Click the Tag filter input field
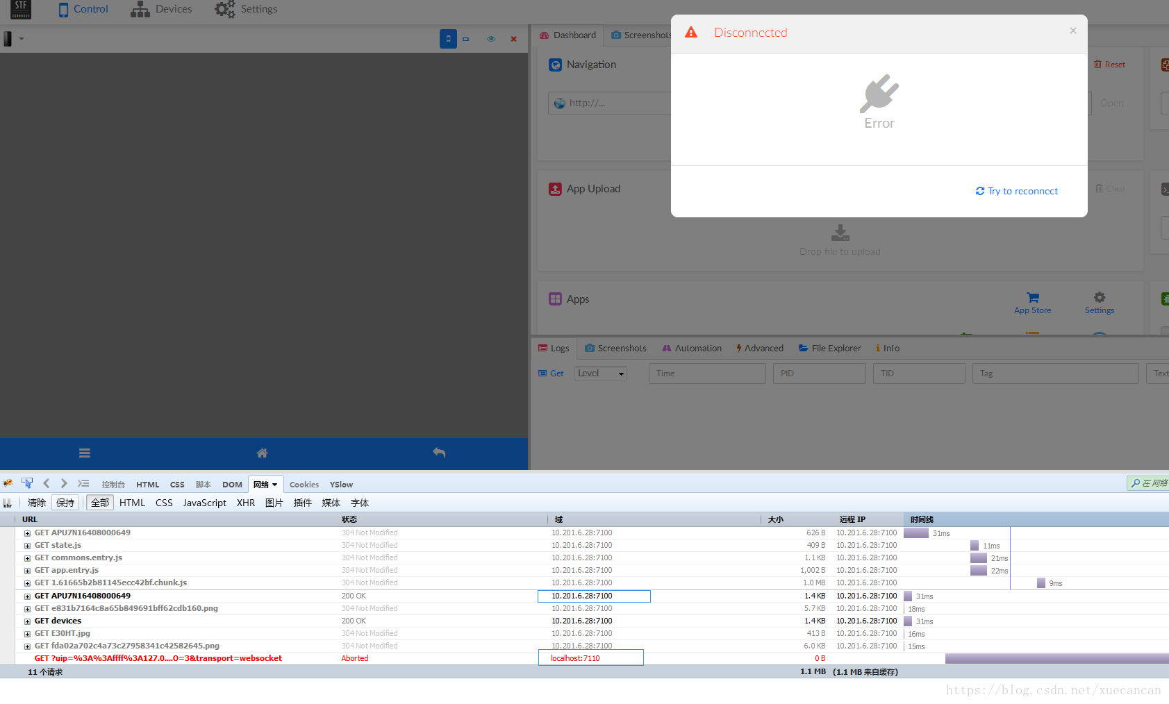The height and width of the screenshot is (704, 1169). pyautogui.click(x=1056, y=374)
